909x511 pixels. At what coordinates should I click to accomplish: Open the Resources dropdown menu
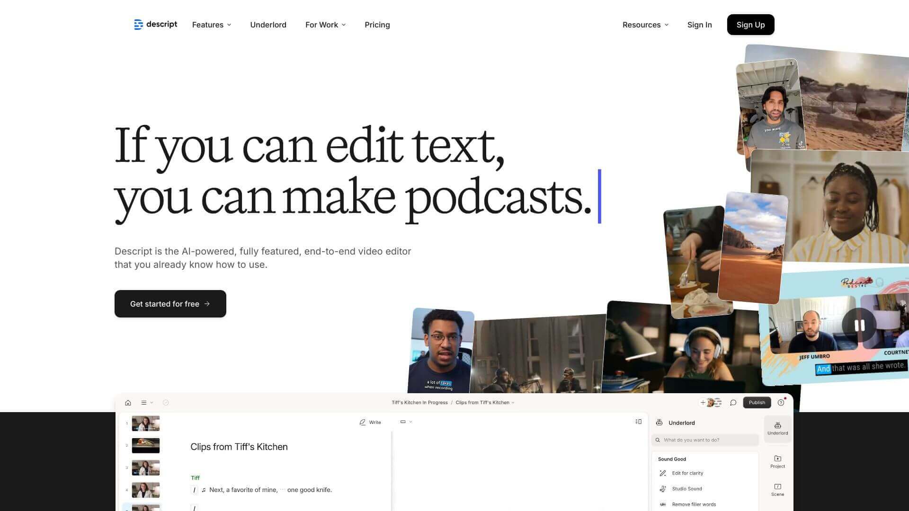[645, 25]
